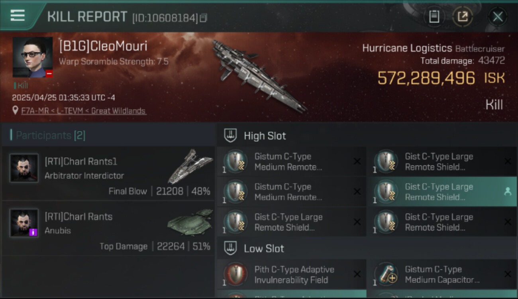518x299 pixels.
Task: Select first Gistum C-Type Medium Remote module
Action: click(292, 161)
